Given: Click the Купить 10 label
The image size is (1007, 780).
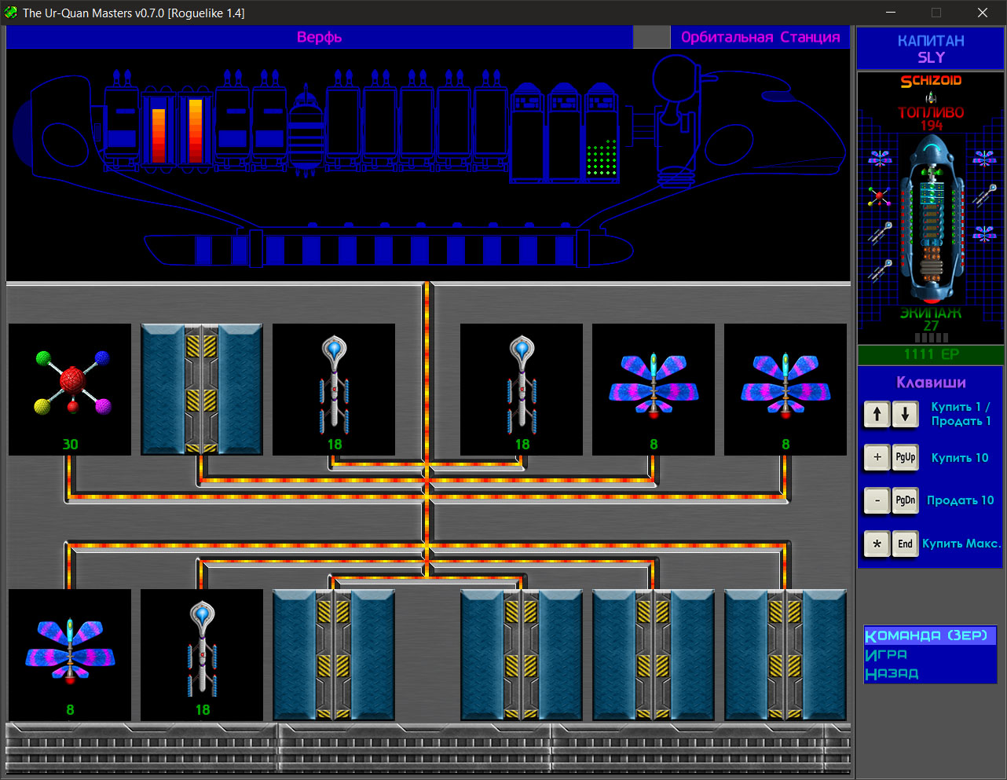Looking at the screenshot, I should (960, 458).
